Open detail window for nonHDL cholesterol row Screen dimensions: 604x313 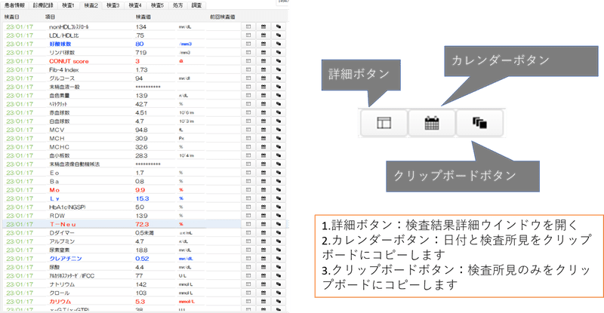[248, 26]
